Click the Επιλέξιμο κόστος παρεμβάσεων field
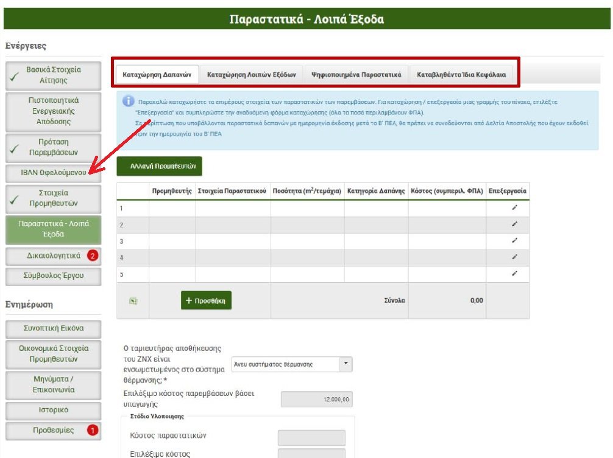The height and width of the screenshot is (458, 613). click(316, 399)
